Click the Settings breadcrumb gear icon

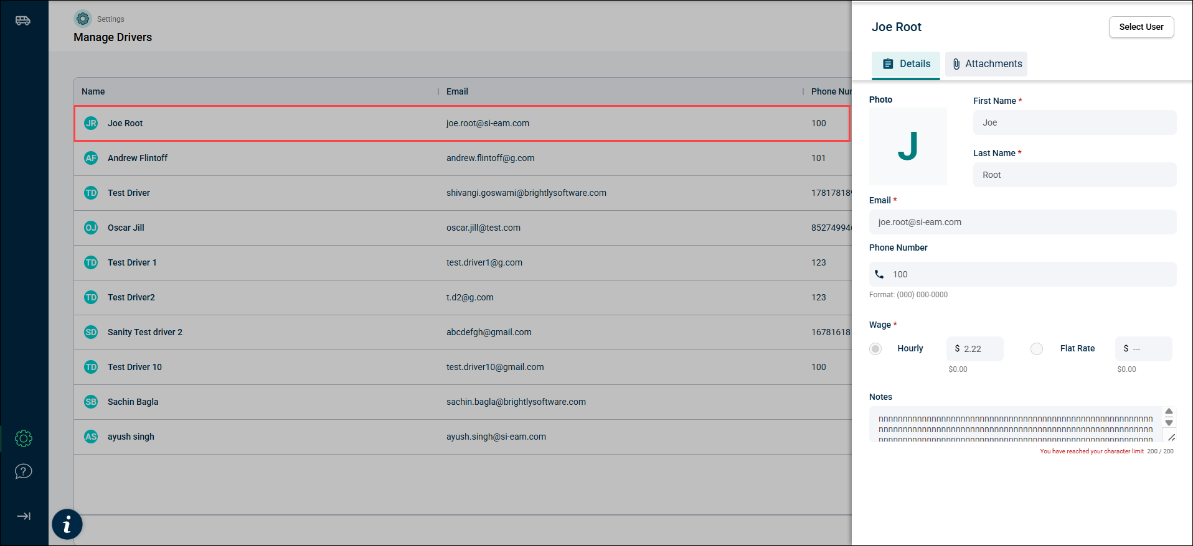(83, 19)
